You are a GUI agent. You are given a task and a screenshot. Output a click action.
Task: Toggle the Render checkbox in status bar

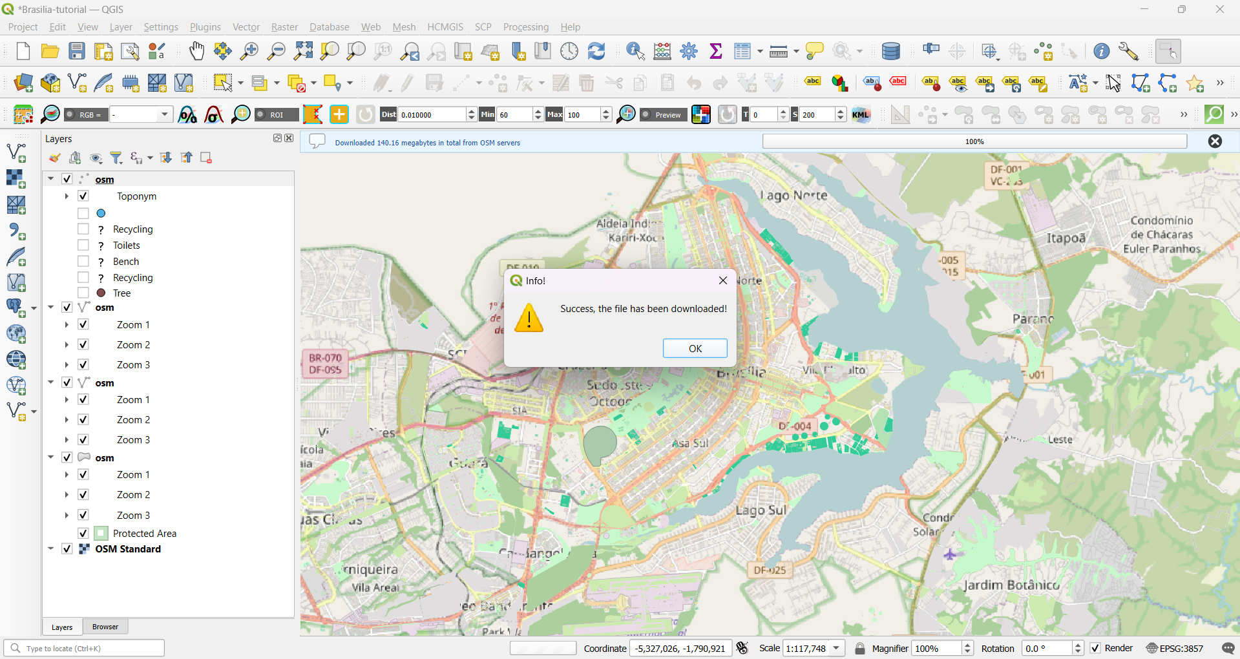point(1095,648)
